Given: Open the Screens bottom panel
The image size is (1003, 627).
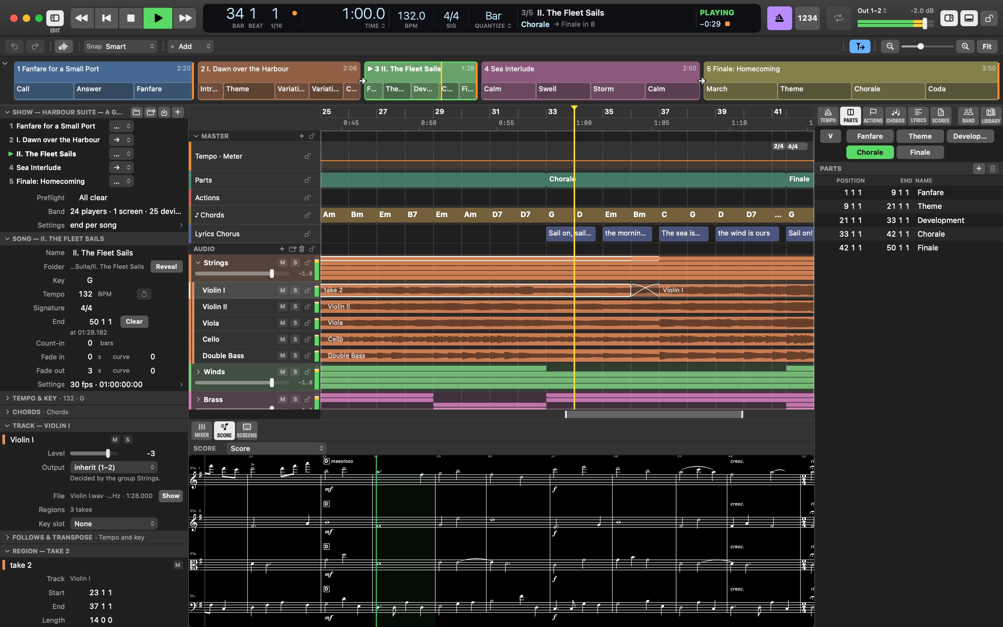Looking at the screenshot, I should [246, 430].
